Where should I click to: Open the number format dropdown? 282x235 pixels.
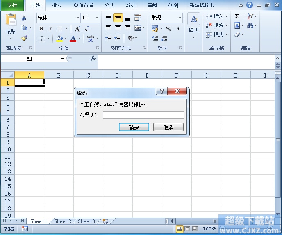(180, 18)
